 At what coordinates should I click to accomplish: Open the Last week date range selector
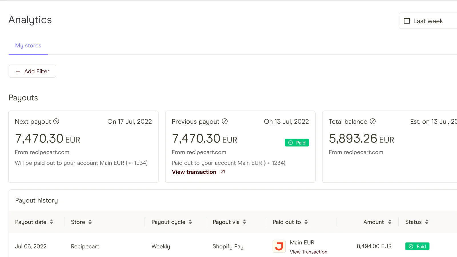click(428, 21)
